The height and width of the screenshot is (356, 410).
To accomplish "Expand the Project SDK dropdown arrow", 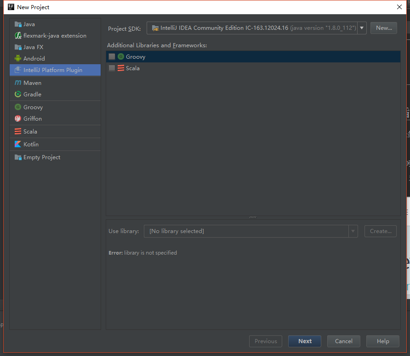I will (x=362, y=28).
